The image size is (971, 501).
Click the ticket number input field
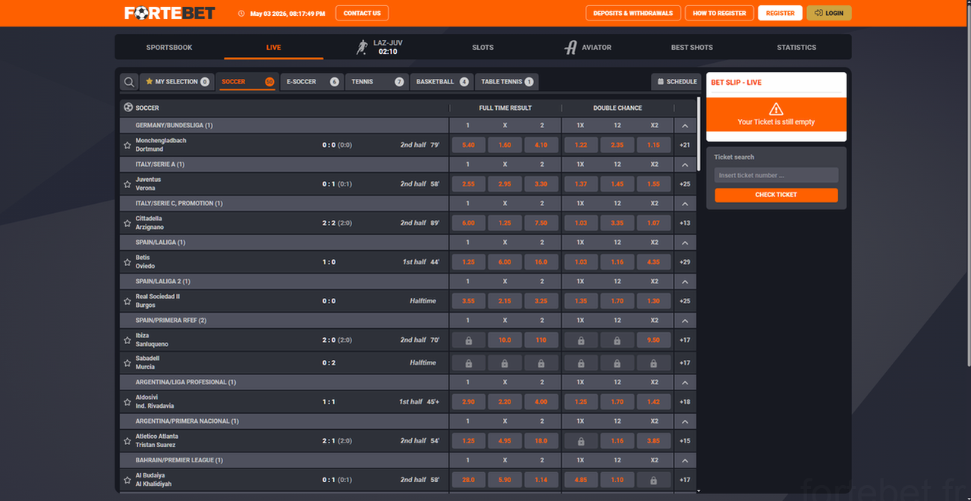pyautogui.click(x=776, y=175)
